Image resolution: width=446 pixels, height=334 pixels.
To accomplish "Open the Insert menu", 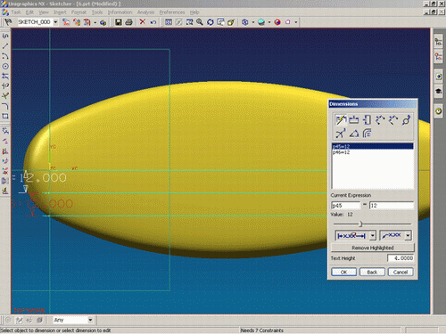I will [x=60, y=12].
